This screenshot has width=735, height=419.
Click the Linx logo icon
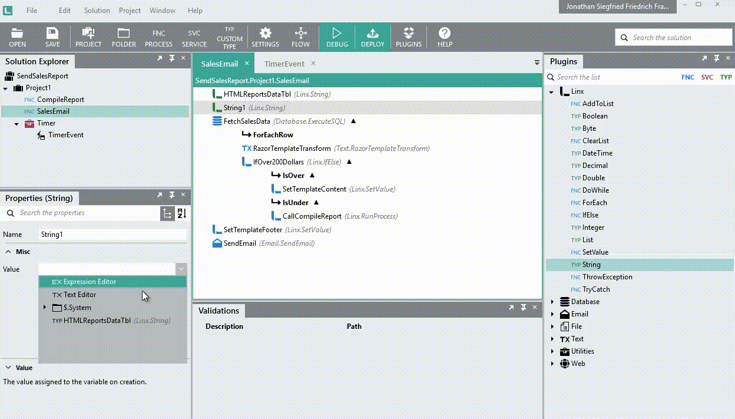pos(8,11)
